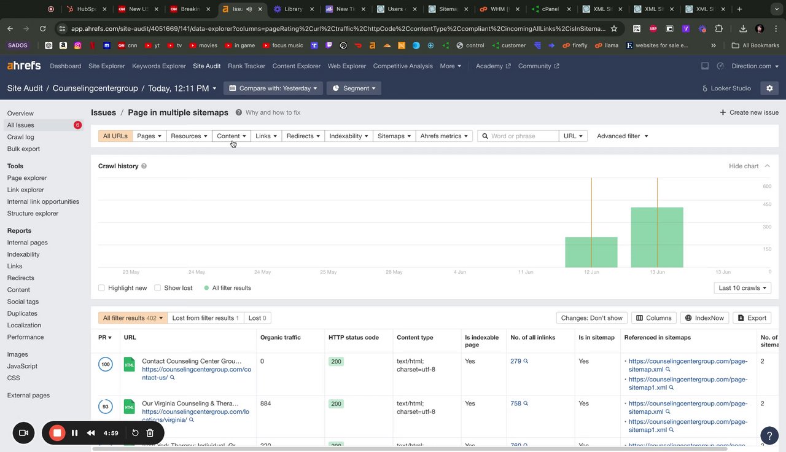Viewport: 786px width, 452px height.
Task: Click the Looker Studio icon link
Action: pyautogui.click(x=726, y=88)
